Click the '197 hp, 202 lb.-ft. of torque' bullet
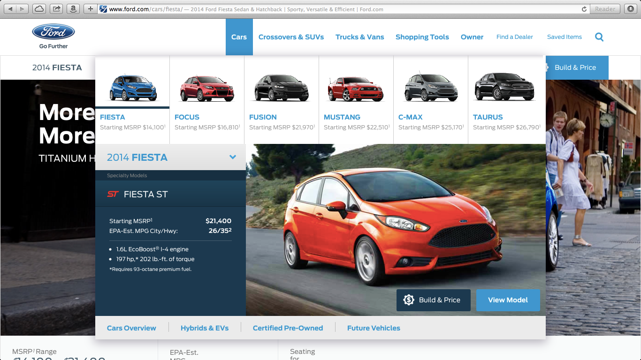 (155, 259)
